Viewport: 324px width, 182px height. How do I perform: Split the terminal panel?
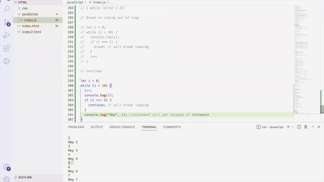pyautogui.click(x=299, y=127)
